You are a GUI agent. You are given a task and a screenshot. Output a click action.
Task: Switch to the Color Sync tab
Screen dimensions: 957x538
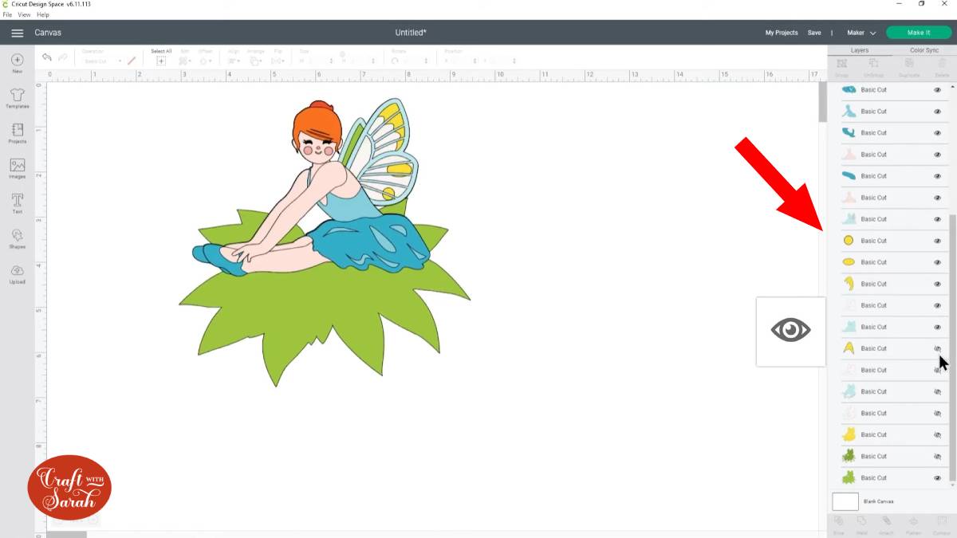[x=924, y=50]
